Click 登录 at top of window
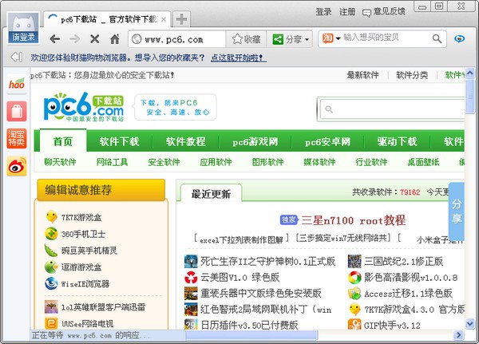The width and height of the screenshot is (479, 344). (323, 12)
